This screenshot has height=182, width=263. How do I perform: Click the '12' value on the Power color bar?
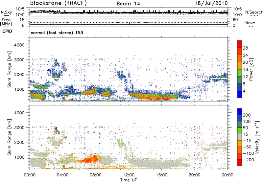(245, 77)
